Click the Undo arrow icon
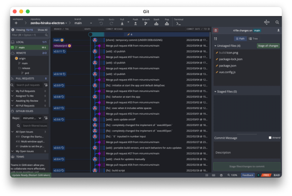Viewport: 292px width, 196px height. coord(101,24)
